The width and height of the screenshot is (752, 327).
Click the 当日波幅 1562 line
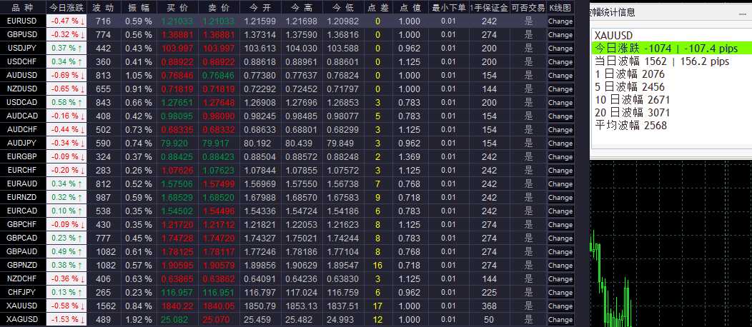(662, 61)
